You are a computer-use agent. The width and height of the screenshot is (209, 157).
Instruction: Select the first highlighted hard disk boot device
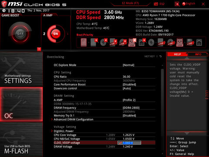click(84, 42)
